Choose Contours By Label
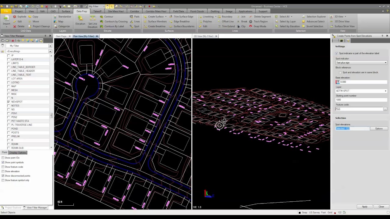Image resolution: width=390 pixels, height=219 pixels. coord(112,26)
